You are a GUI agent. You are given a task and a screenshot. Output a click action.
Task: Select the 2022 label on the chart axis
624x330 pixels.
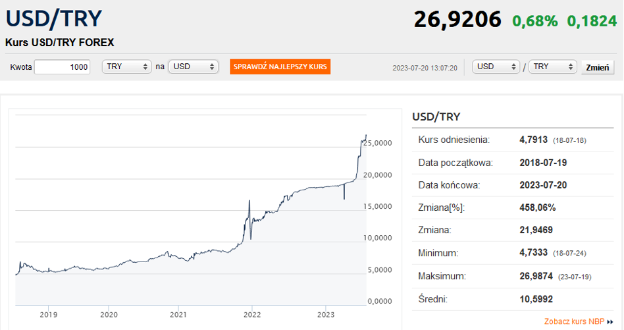[252, 314]
